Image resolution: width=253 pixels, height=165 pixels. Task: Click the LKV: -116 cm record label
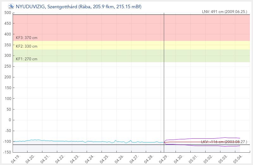pyautogui.click(x=224, y=142)
